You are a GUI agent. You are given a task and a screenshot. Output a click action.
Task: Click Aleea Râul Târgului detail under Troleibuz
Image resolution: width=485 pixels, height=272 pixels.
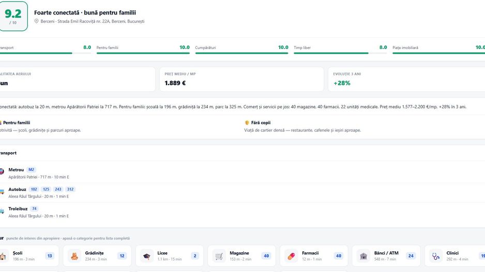pos(38,216)
